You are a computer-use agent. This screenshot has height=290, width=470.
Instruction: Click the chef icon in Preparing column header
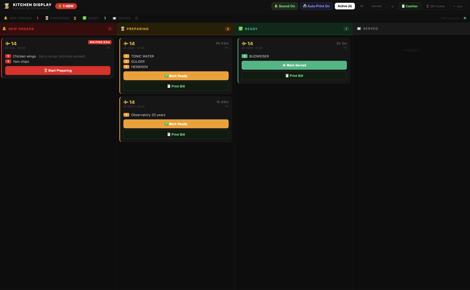coord(123,29)
